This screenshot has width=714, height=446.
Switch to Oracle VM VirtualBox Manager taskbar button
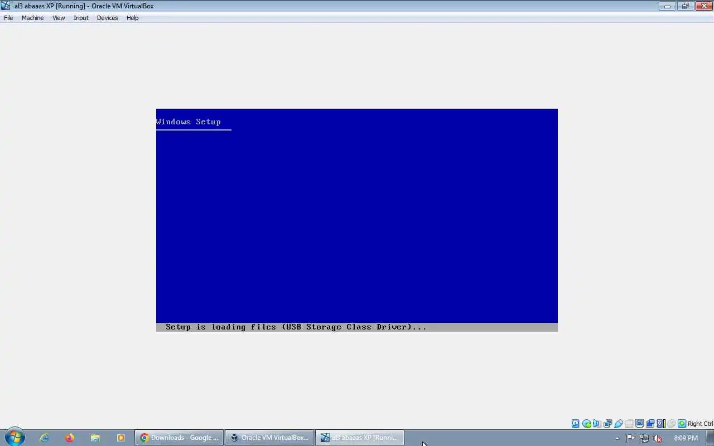[269, 438]
